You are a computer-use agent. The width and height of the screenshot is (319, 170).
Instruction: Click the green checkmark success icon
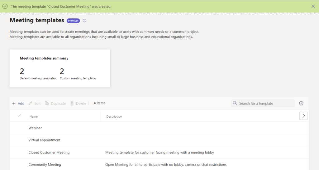5,6
